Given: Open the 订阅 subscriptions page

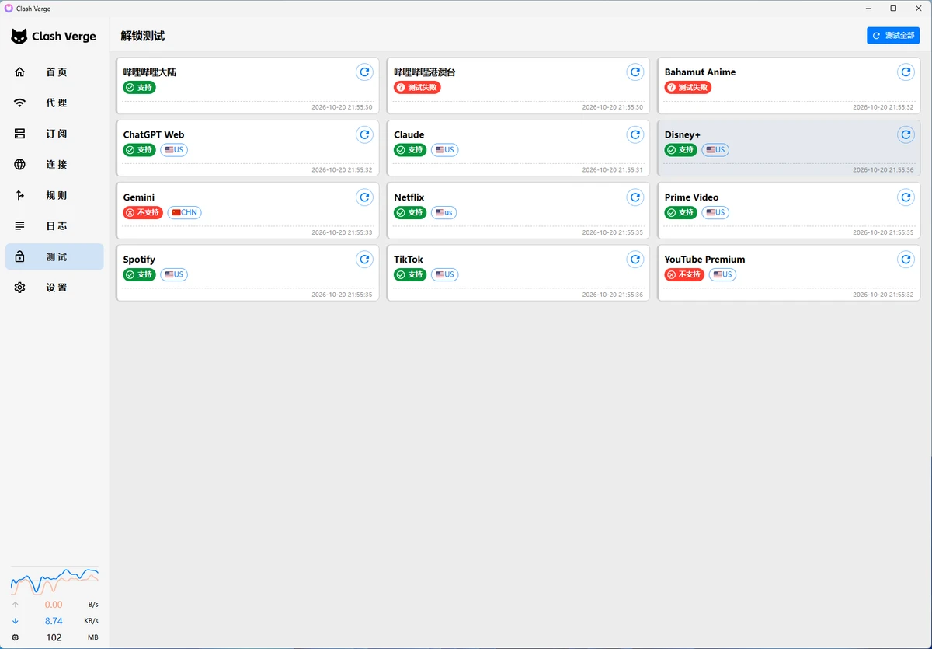Looking at the screenshot, I should pos(54,134).
